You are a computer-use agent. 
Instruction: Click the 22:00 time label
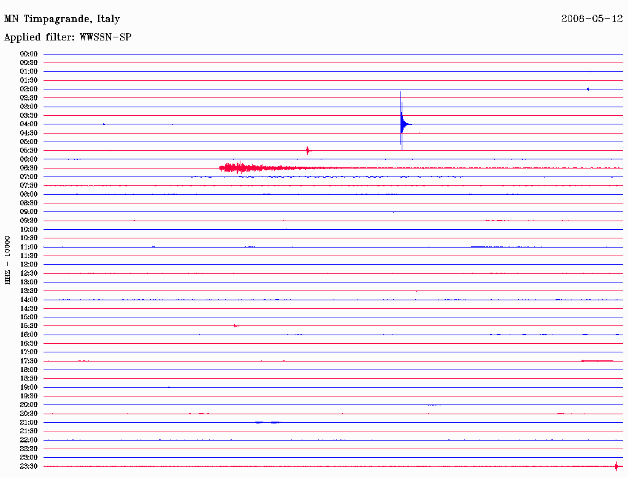29,439
